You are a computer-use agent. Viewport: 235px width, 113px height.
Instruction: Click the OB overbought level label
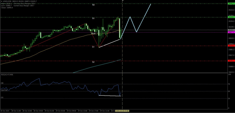pos(2,83)
